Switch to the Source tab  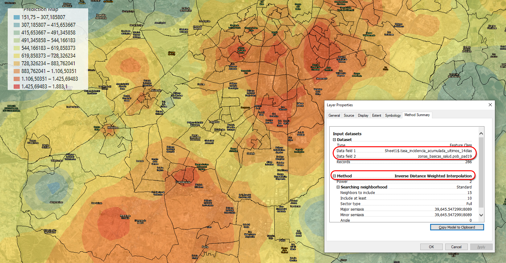(349, 115)
